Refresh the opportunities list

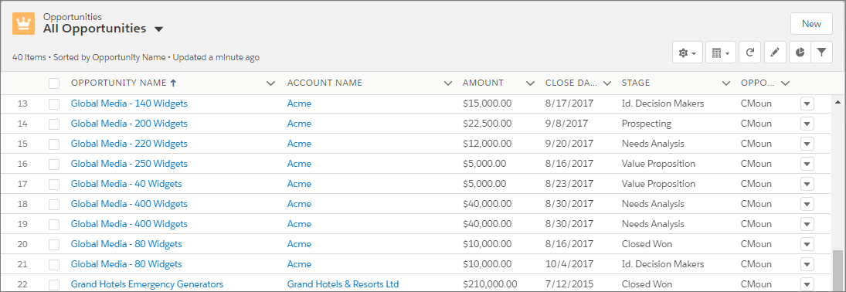coord(749,53)
